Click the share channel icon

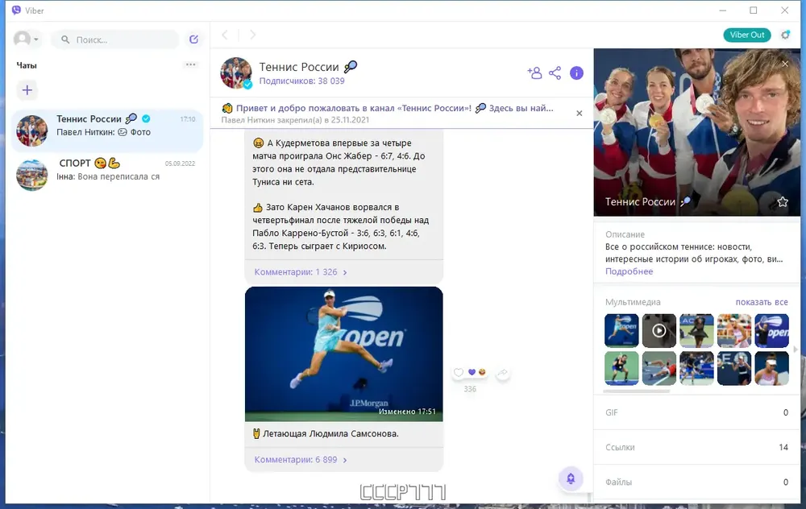point(555,73)
